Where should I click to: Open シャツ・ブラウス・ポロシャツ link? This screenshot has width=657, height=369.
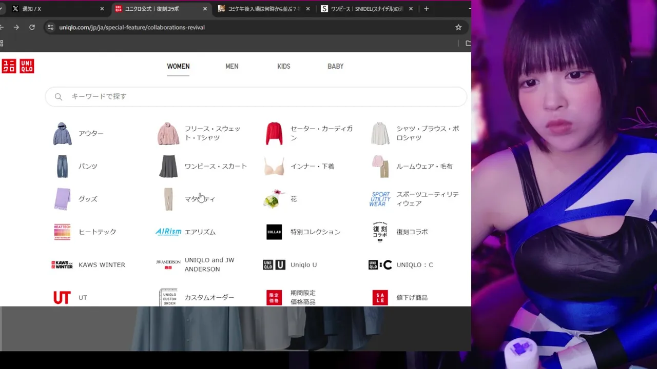[x=428, y=133]
